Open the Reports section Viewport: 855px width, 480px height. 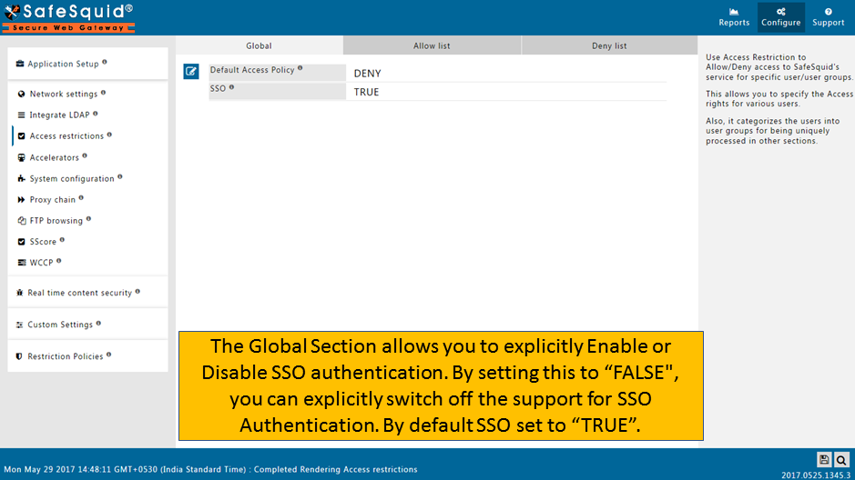click(x=733, y=17)
